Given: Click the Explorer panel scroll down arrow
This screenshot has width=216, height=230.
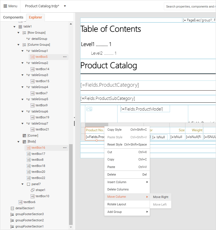Looking at the screenshot, I should click(71, 227).
